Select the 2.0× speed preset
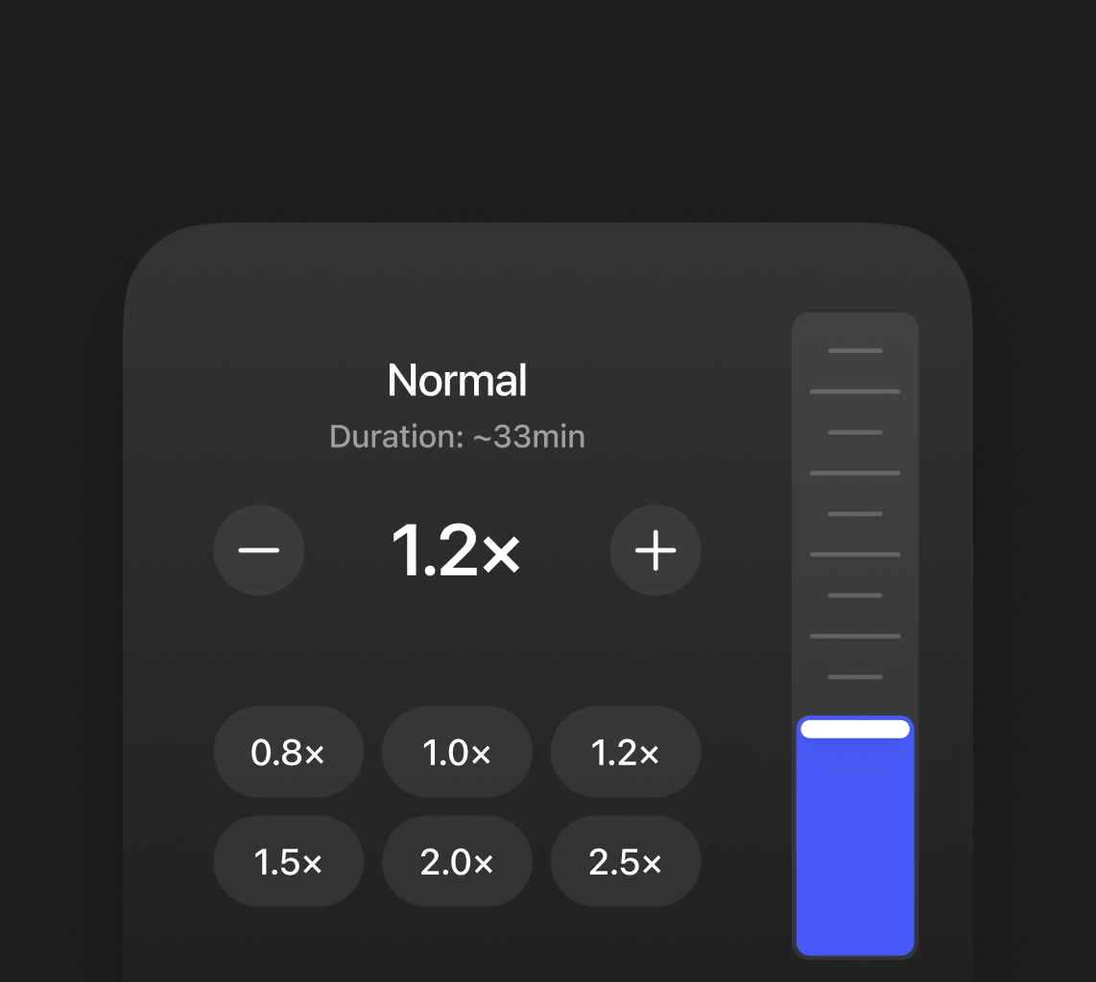 pos(457,861)
